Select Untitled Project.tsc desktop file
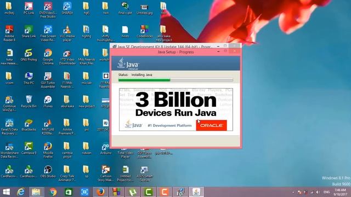The width and height of the screenshot is (351, 197). coord(125,173)
